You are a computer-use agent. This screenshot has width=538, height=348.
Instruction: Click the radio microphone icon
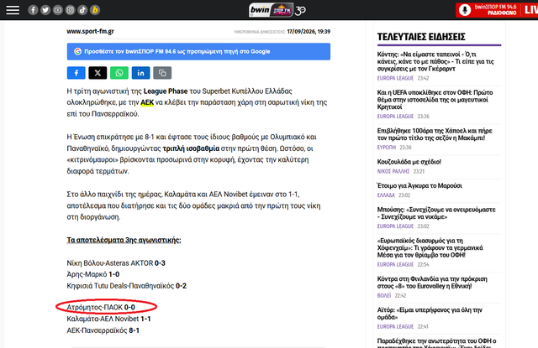465,10
